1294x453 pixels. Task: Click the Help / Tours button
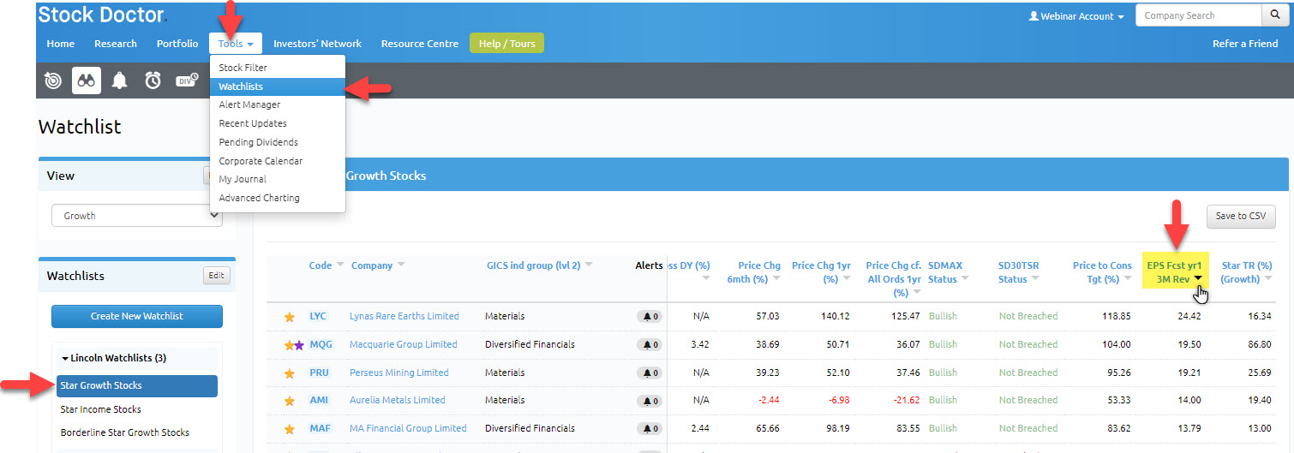click(506, 44)
